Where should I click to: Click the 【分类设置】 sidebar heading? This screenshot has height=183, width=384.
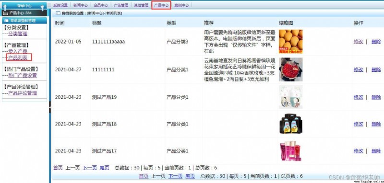(x=16, y=28)
